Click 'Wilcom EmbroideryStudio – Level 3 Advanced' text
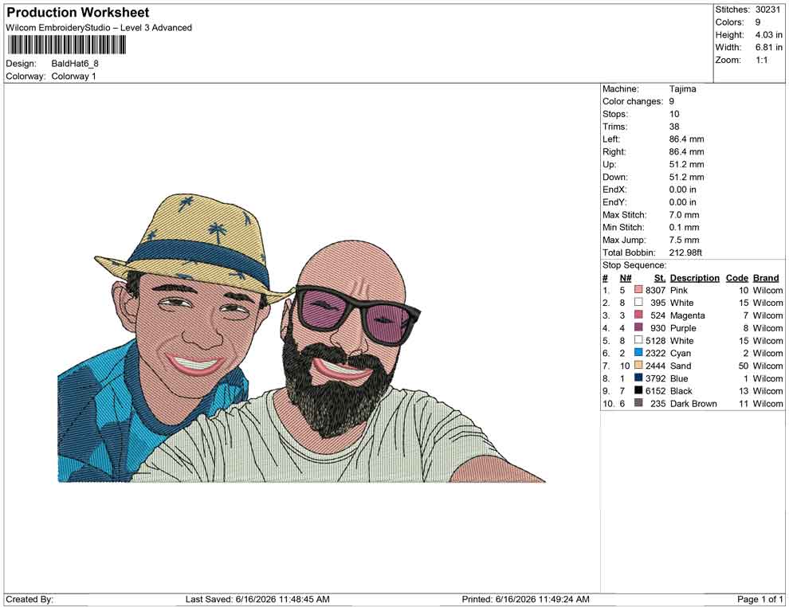Screen dimensions: 789x607 [x=99, y=28]
